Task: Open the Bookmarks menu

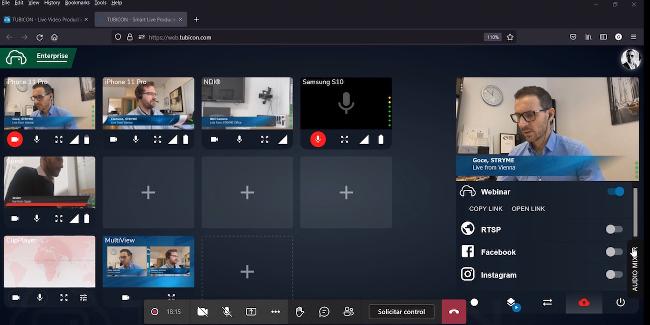Action: [77, 3]
